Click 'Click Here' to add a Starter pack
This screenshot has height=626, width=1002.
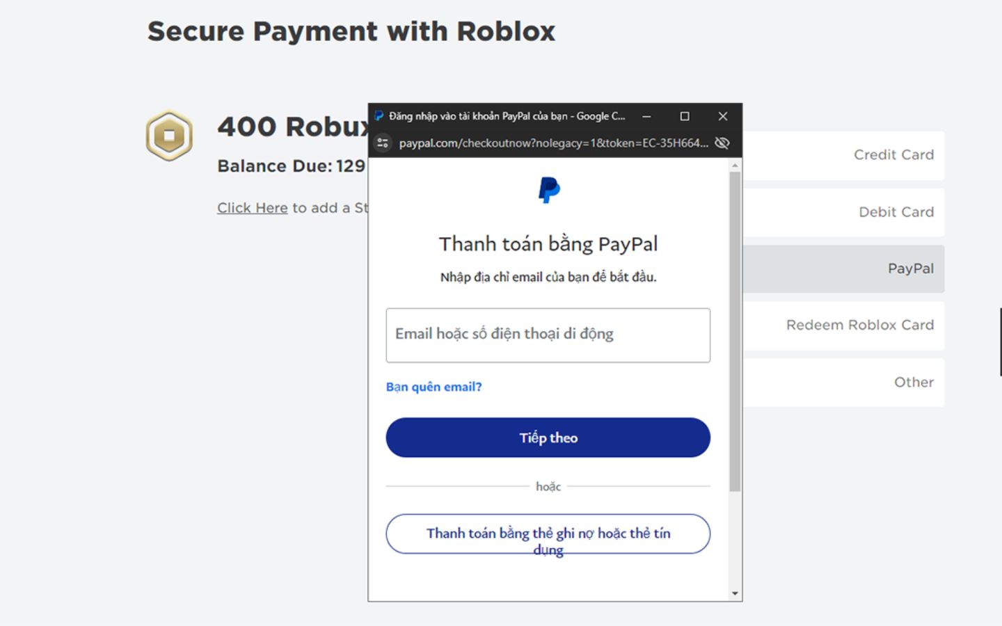coord(252,208)
